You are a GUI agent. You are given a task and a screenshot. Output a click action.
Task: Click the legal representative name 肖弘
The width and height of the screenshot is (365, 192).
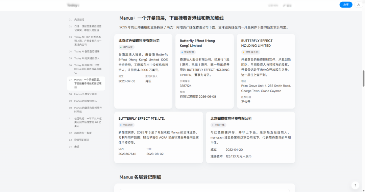point(148,81)
